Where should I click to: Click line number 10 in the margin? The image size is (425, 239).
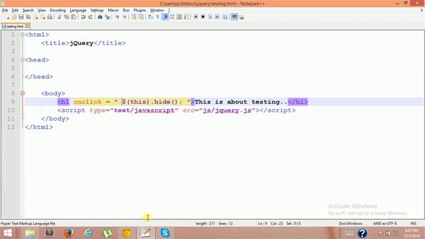click(x=11, y=110)
